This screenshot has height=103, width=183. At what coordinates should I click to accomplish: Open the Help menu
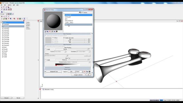[x=17, y=5]
